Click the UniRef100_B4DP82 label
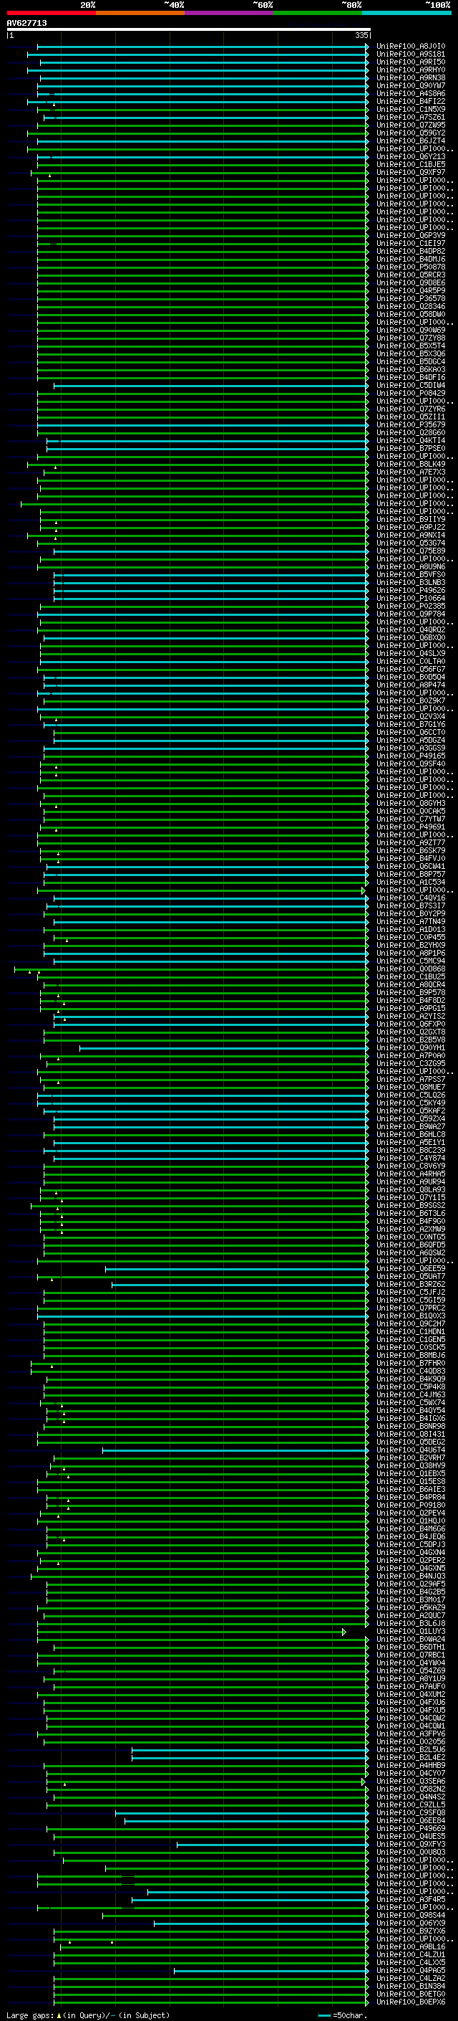458x2021 pixels. pyautogui.click(x=410, y=251)
